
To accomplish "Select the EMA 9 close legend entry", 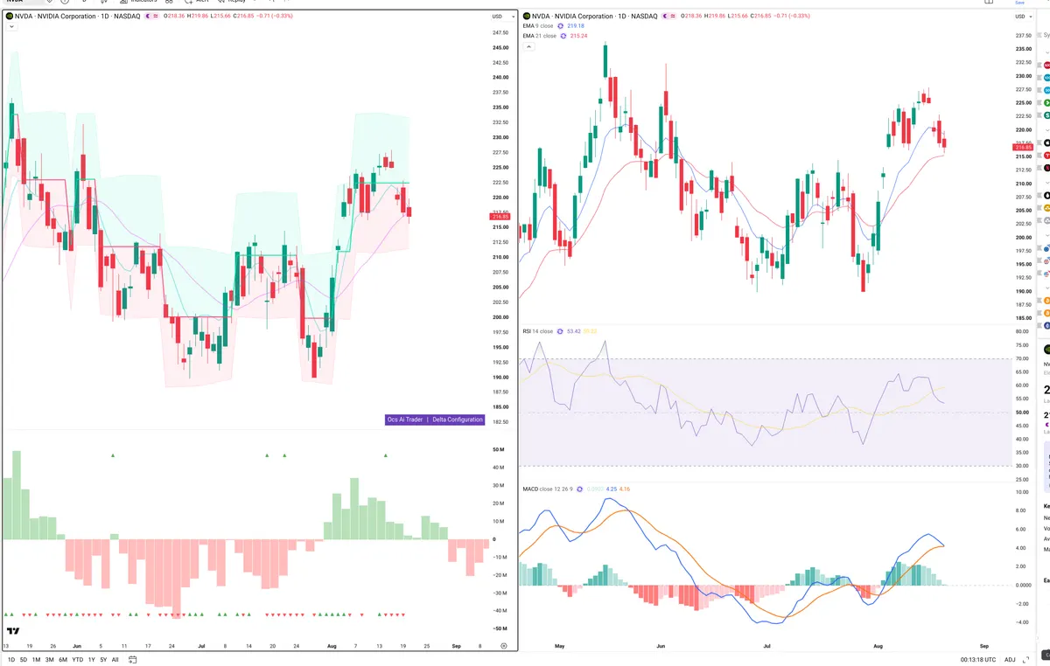I will point(538,26).
